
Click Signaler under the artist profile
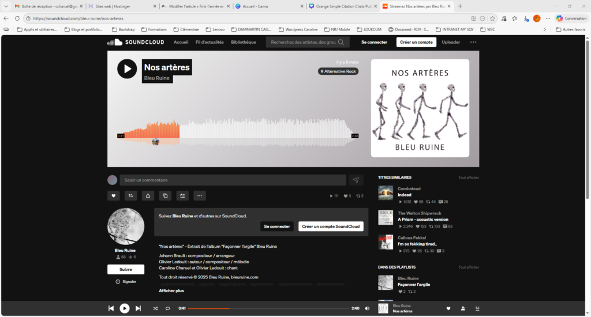[126, 282]
